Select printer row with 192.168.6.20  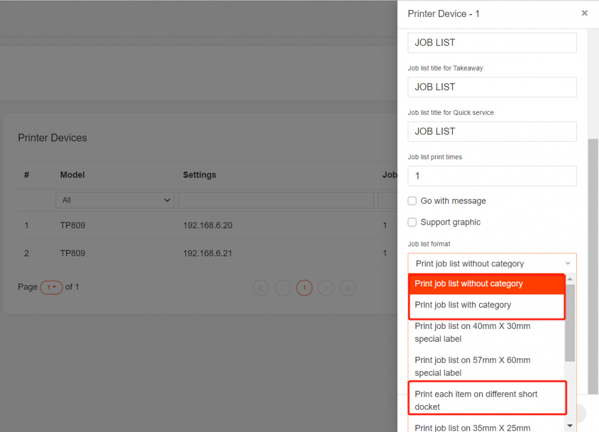pyautogui.click(x=208, y=225)
